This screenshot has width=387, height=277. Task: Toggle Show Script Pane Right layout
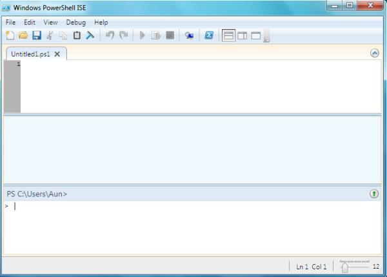click(x=242, y=36)
